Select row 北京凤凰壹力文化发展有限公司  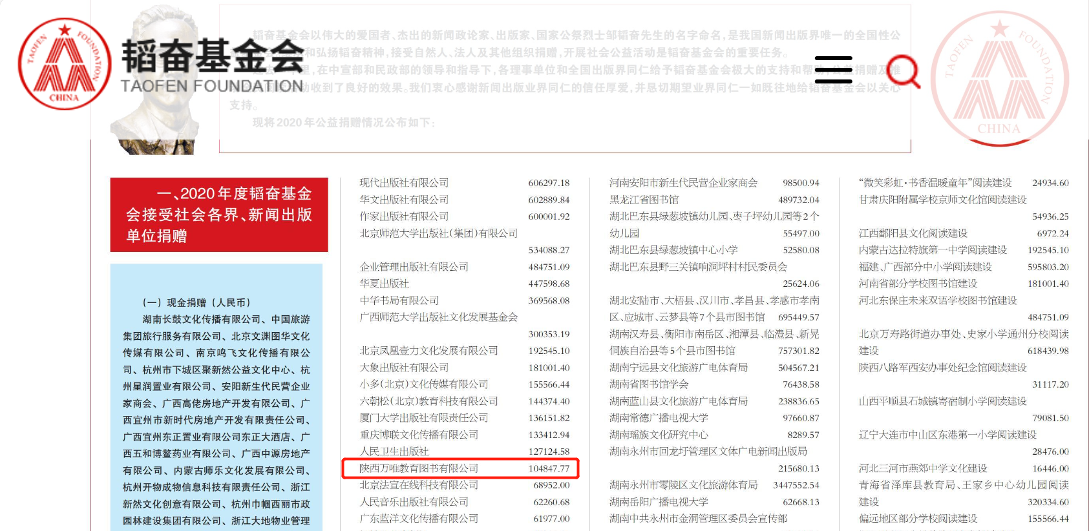tap(465, 351)
